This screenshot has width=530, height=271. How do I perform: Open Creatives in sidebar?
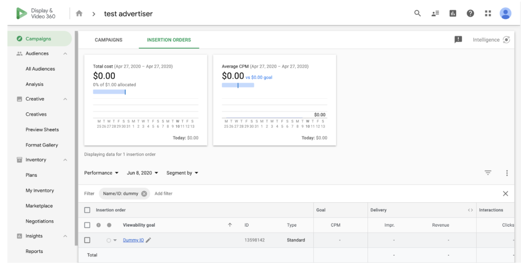36,114
